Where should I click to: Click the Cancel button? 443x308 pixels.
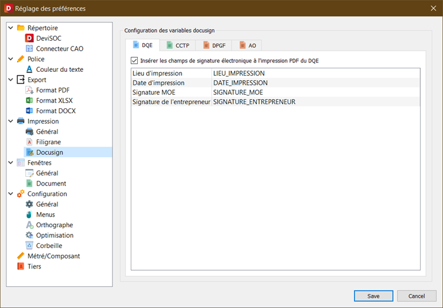tap(416, 296)
